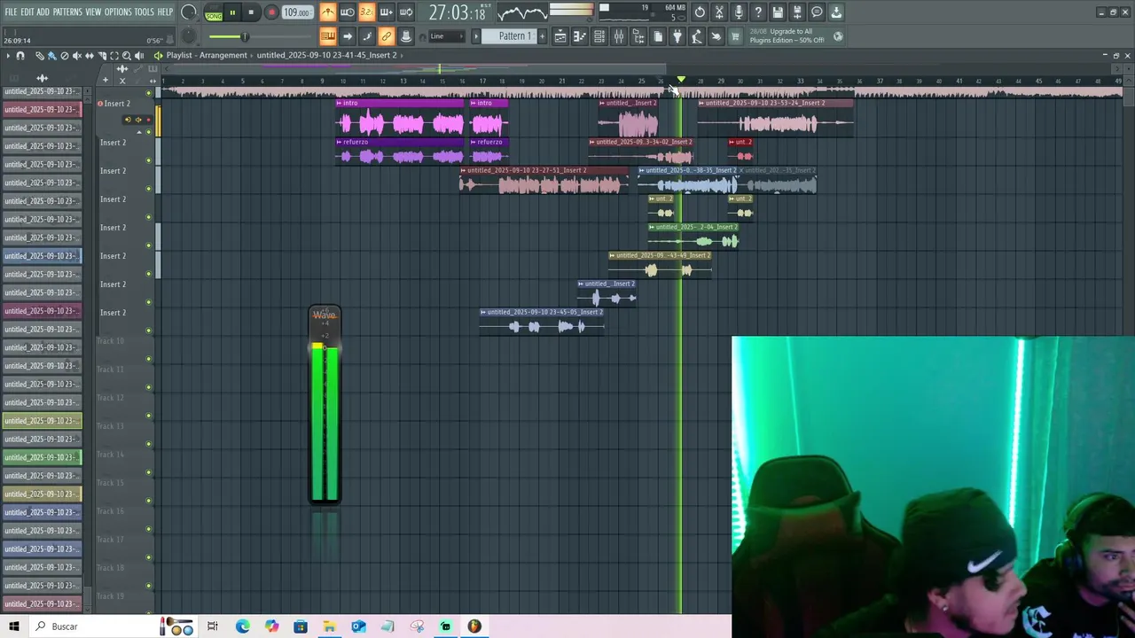1135x638 pixels.
Task: Adjust the main volume knob
Action: tap(189, 12)
